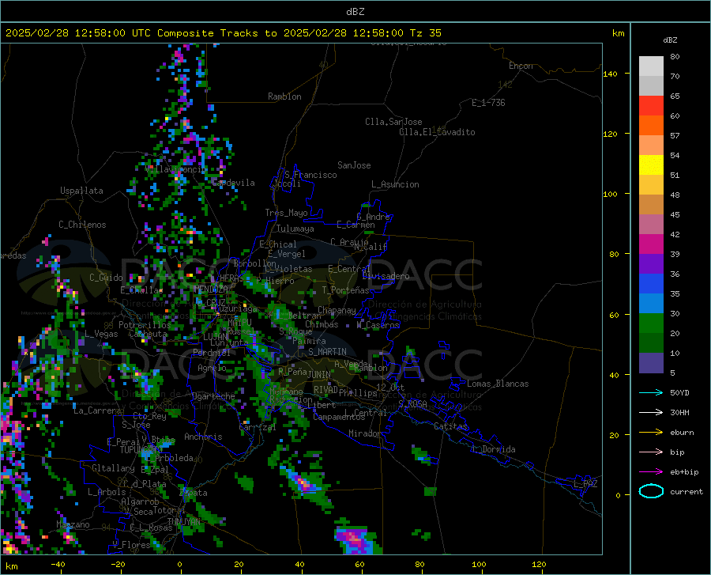Click the Encon place label
This screenshot has height=575, width=711.
click(521, 66)
